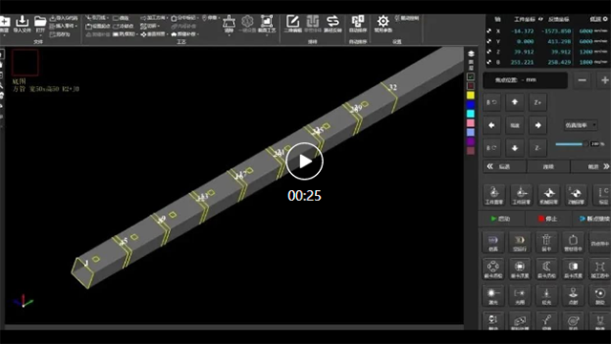Select the swap arrows reverse-order icon

point(332,24)
